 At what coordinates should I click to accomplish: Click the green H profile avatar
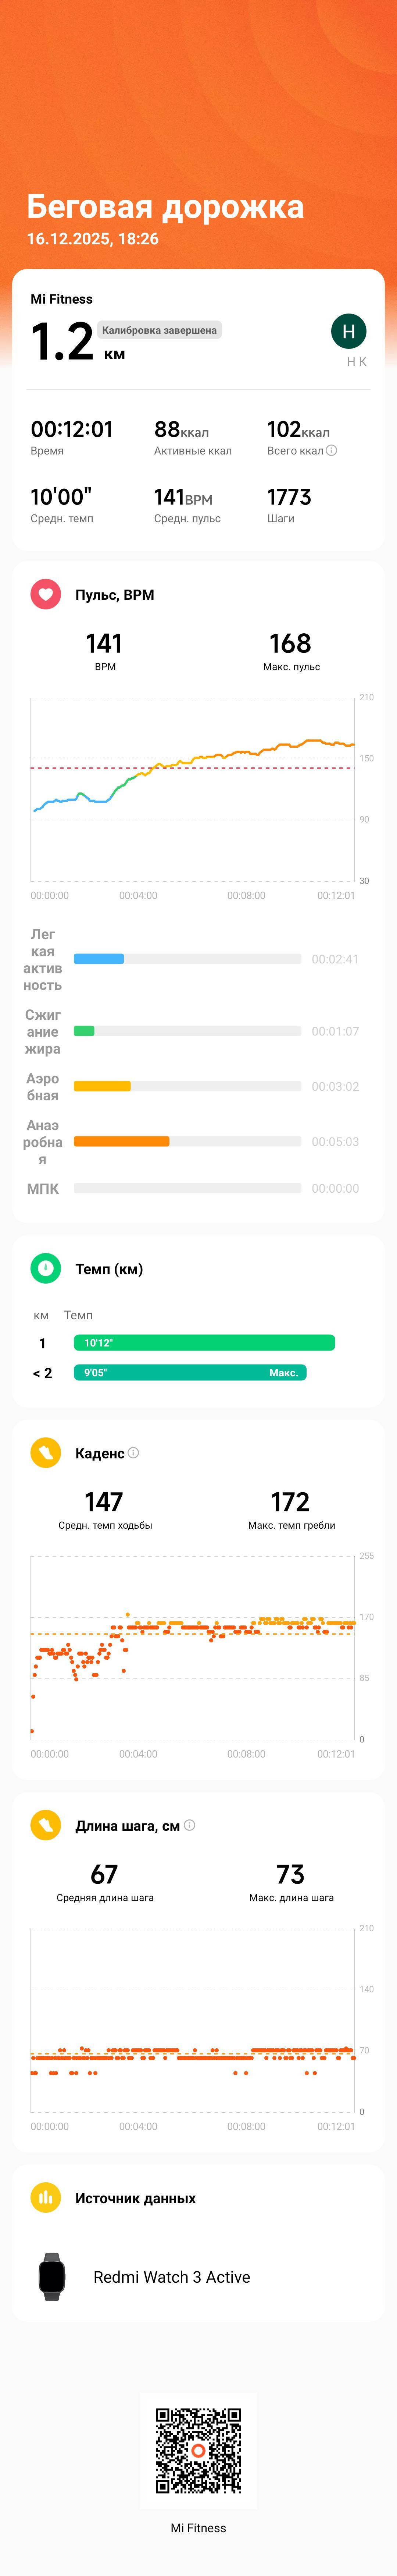348,331
